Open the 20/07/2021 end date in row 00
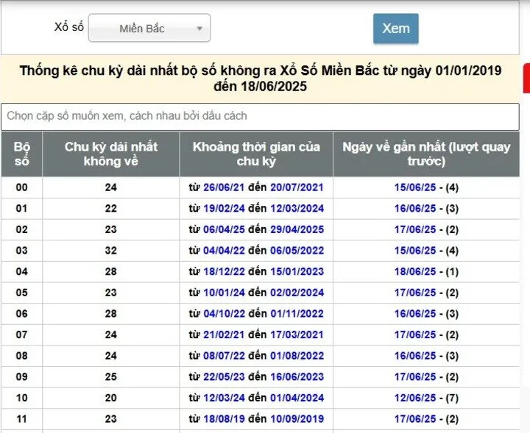 (297, 187)
